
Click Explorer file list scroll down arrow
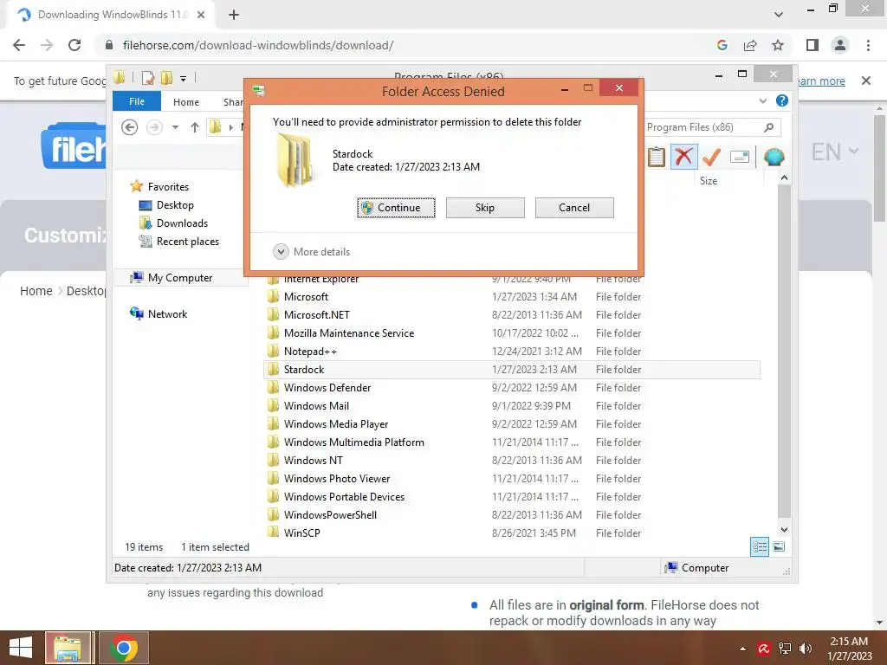click(x=784, y=530)
